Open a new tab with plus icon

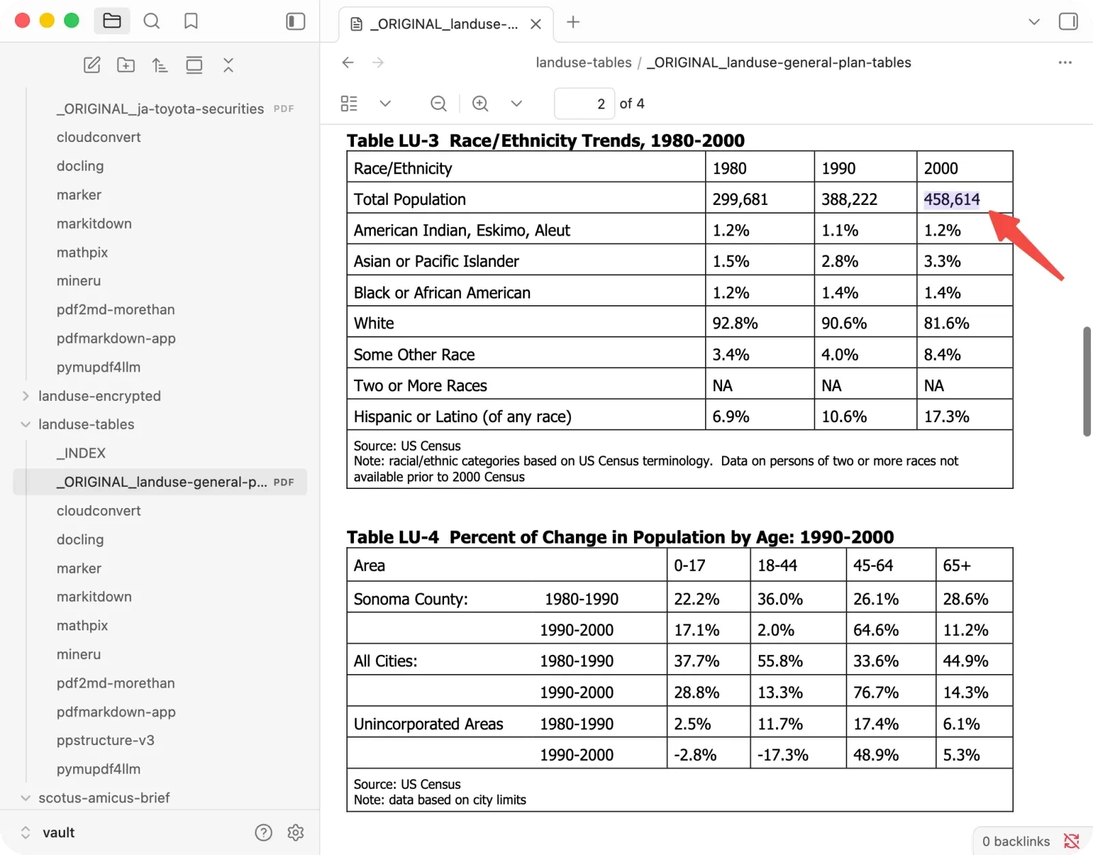coord(573,23)
